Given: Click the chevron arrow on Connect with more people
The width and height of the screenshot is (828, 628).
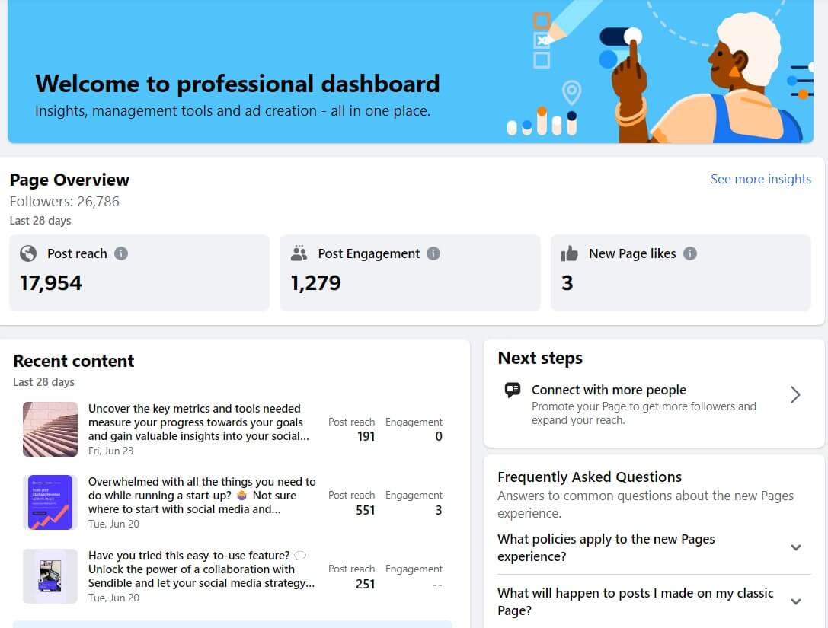Looking at the screenshot, I should (x=795, y=394).
